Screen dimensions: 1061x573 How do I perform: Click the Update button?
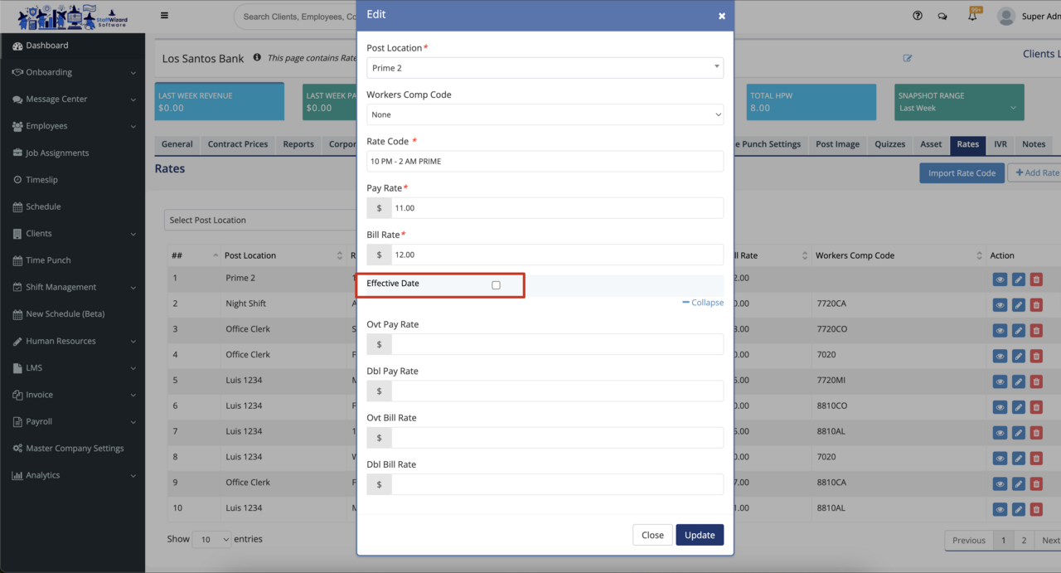[699, 535]
